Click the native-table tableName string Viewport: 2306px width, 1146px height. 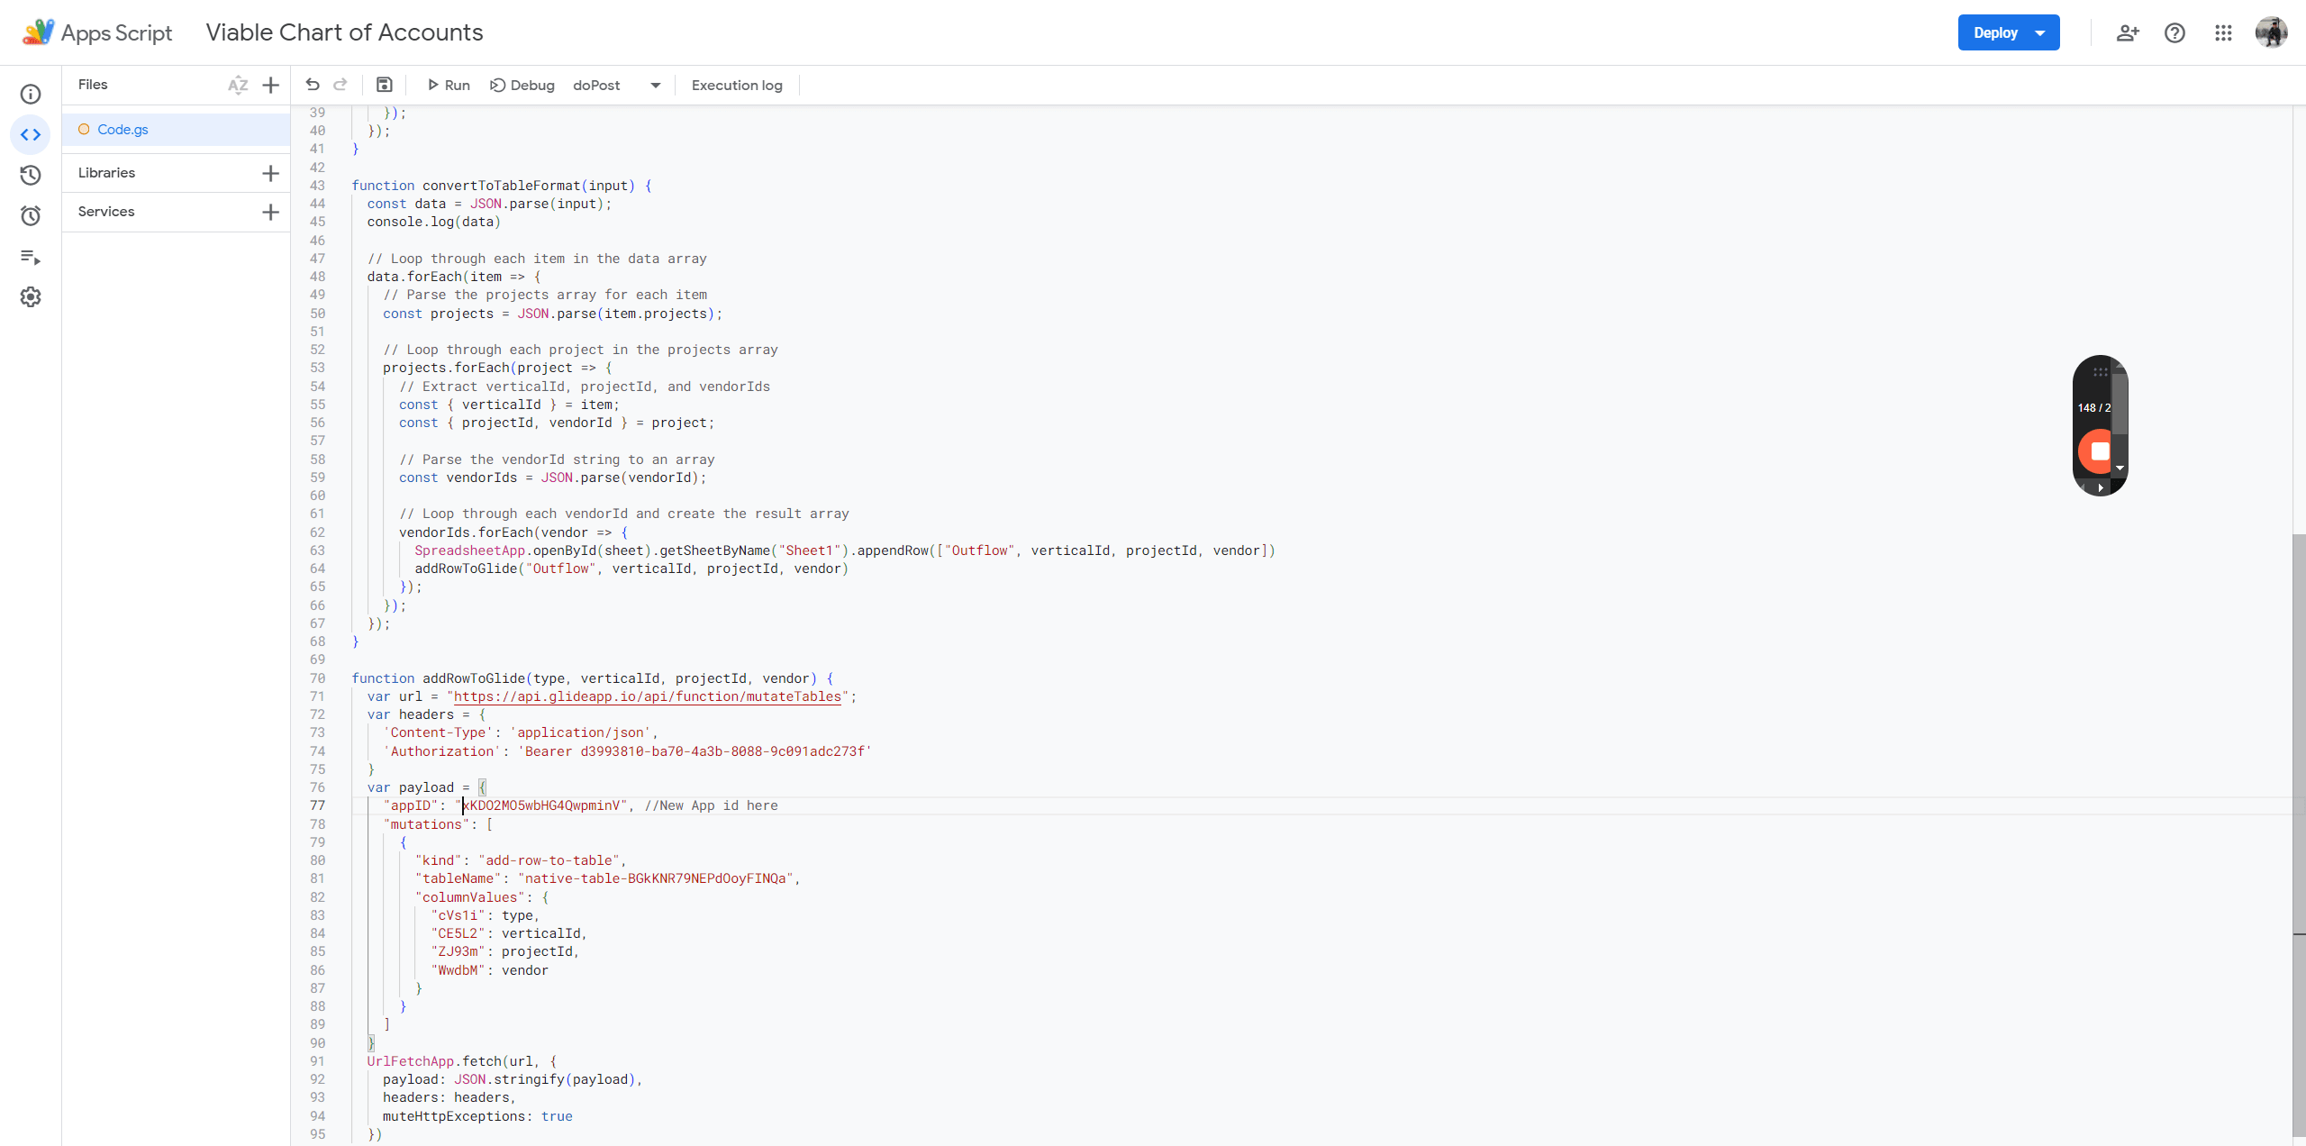point(656,878)
